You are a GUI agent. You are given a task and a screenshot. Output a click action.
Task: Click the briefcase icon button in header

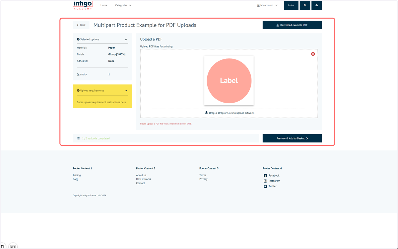point(317,5)
